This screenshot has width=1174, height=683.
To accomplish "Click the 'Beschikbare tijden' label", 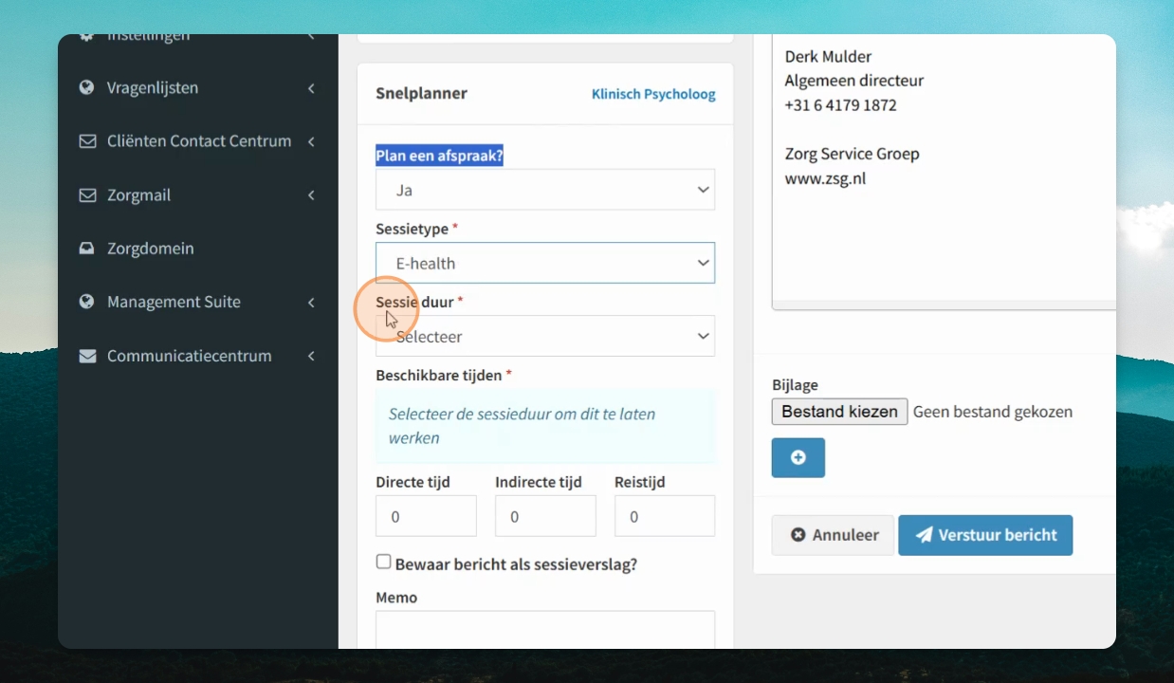I will point(438,375).
